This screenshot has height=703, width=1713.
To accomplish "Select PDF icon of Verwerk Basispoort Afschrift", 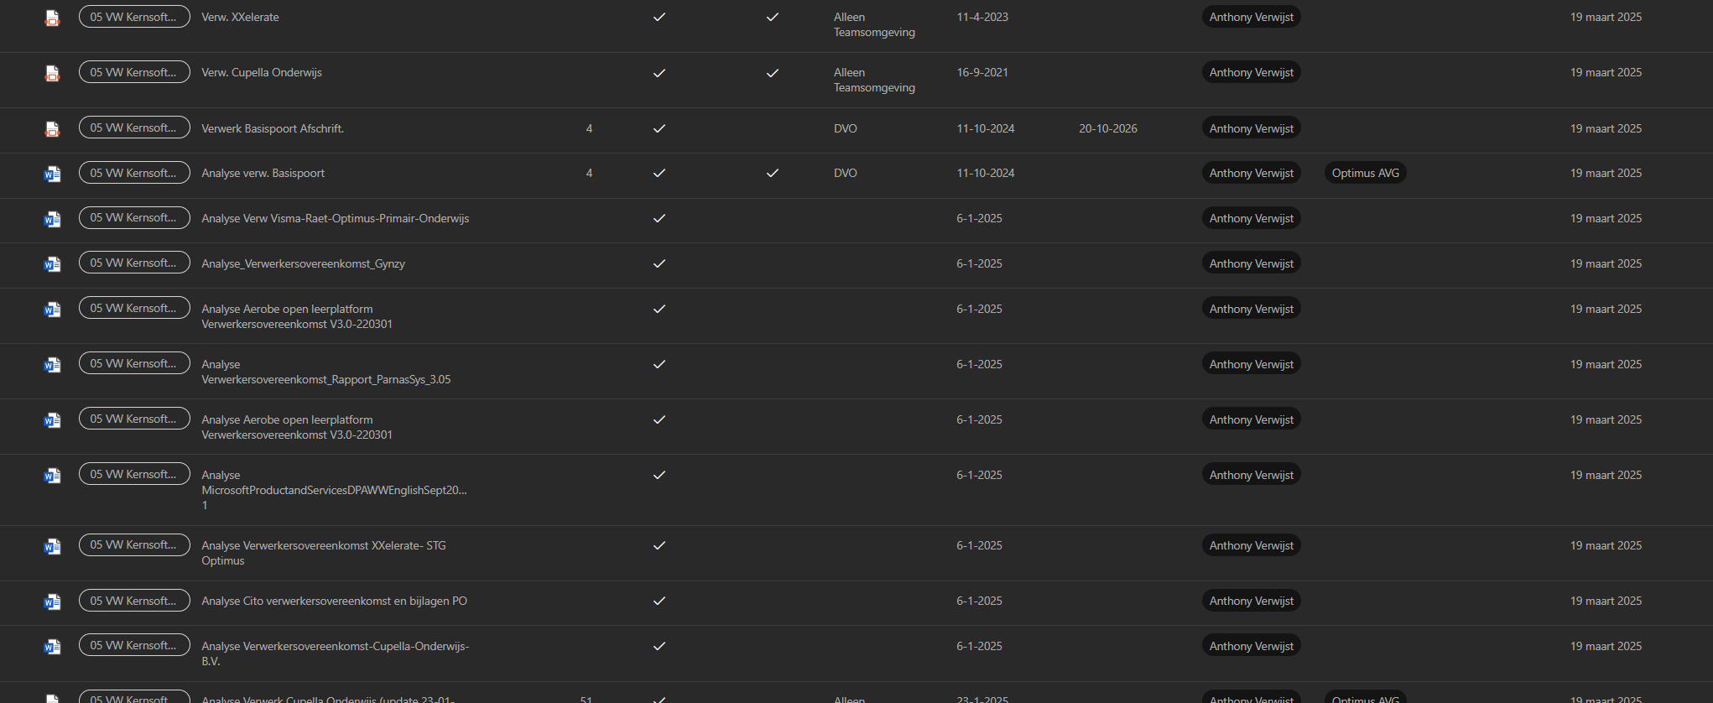I will point(52,129).
